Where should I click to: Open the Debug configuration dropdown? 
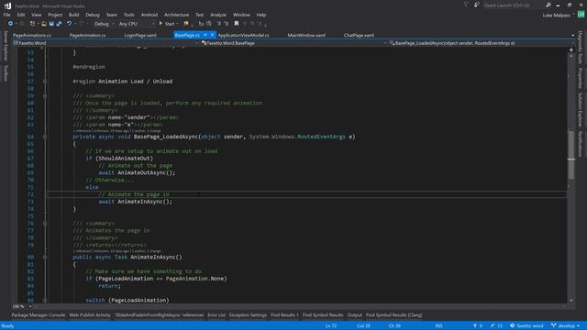(105, 24)
